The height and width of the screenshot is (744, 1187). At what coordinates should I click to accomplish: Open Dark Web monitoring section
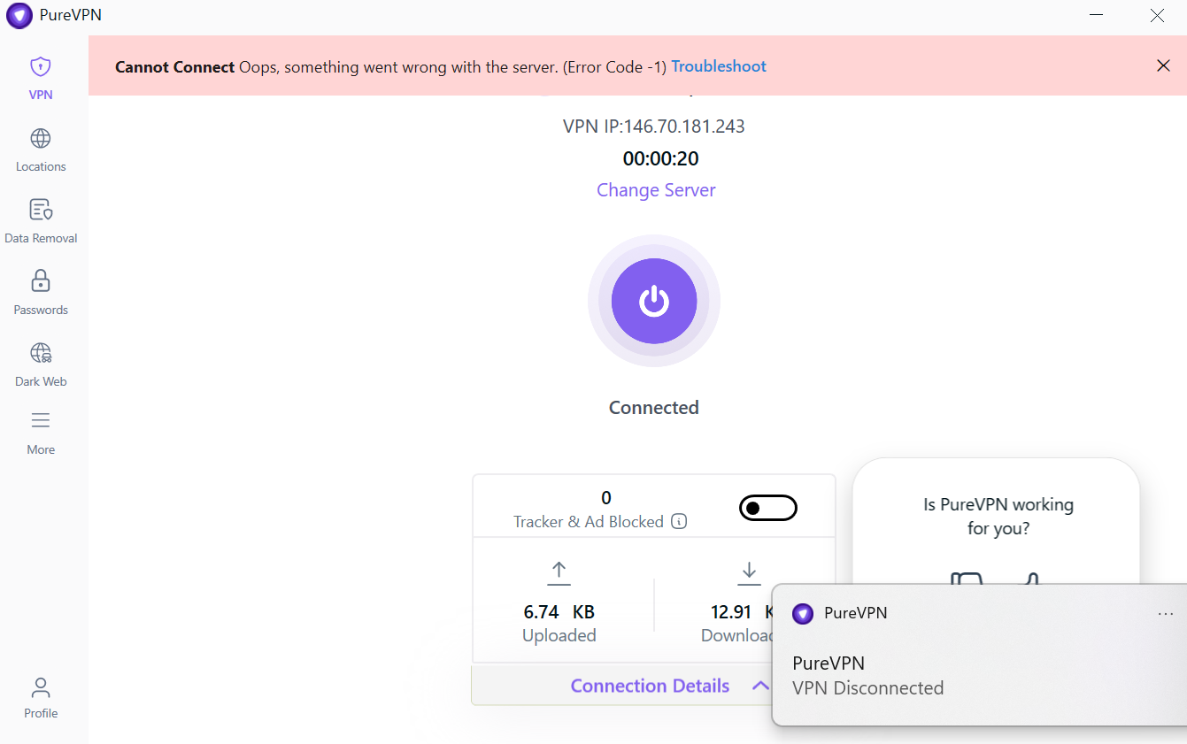pos(41,364)
